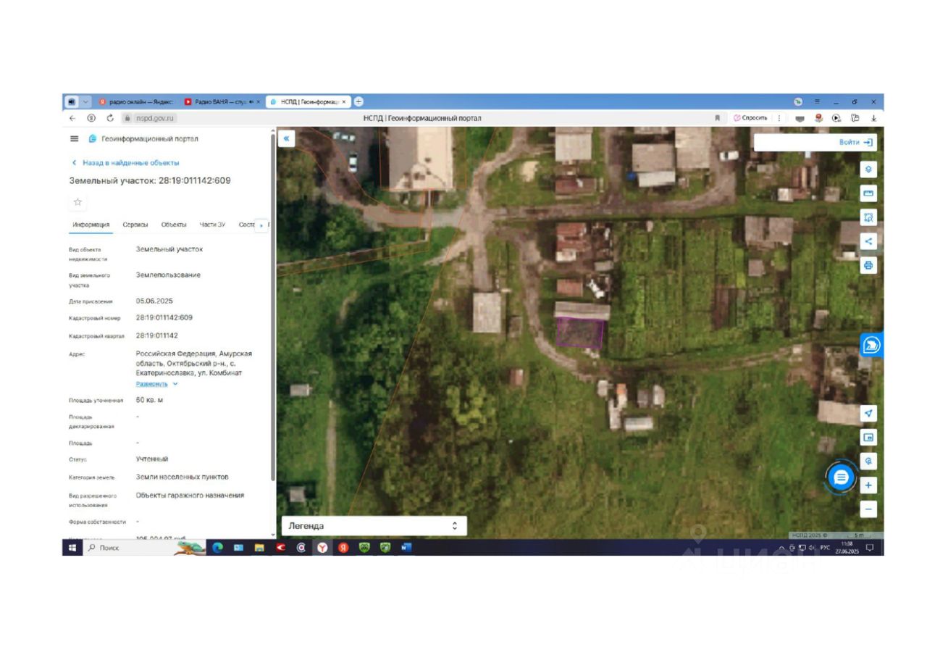Click cadastral number 28:19:011142:609 value
The image size is (927, 655).
click(x=164, y=317)
